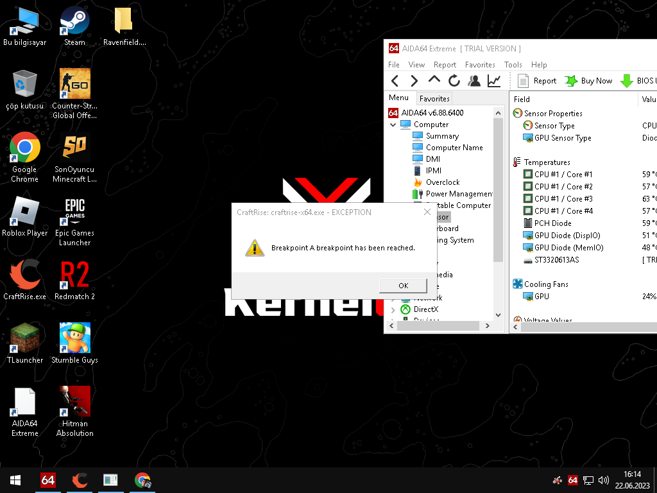The image size is (657, 493).
Task: Click the Steam desktop icon
Action: [74, 26]
